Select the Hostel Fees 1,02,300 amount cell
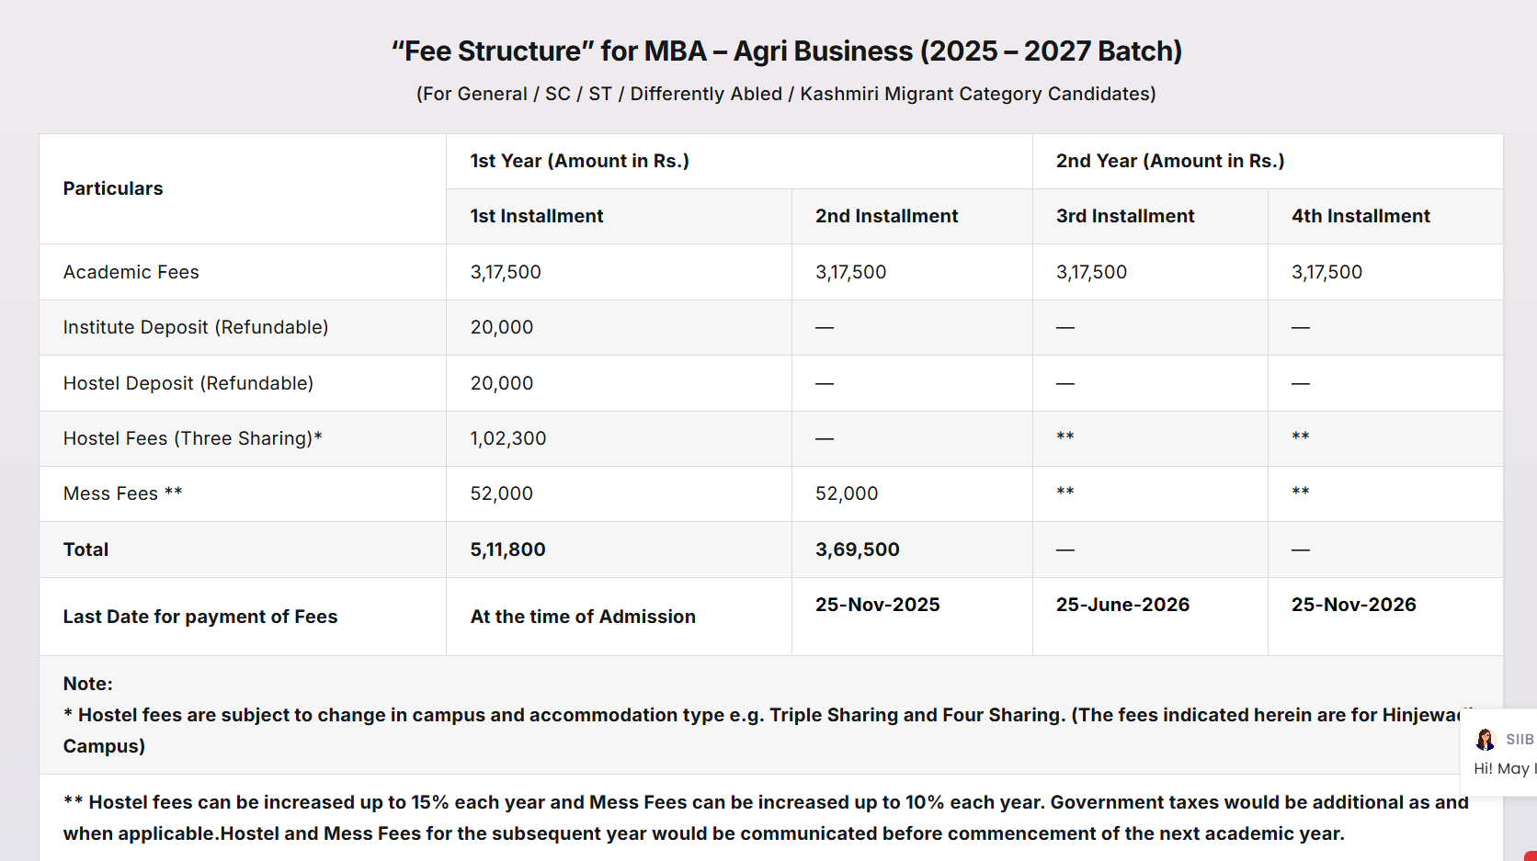This screenshot has width=1537, height=861. point(508,438)
